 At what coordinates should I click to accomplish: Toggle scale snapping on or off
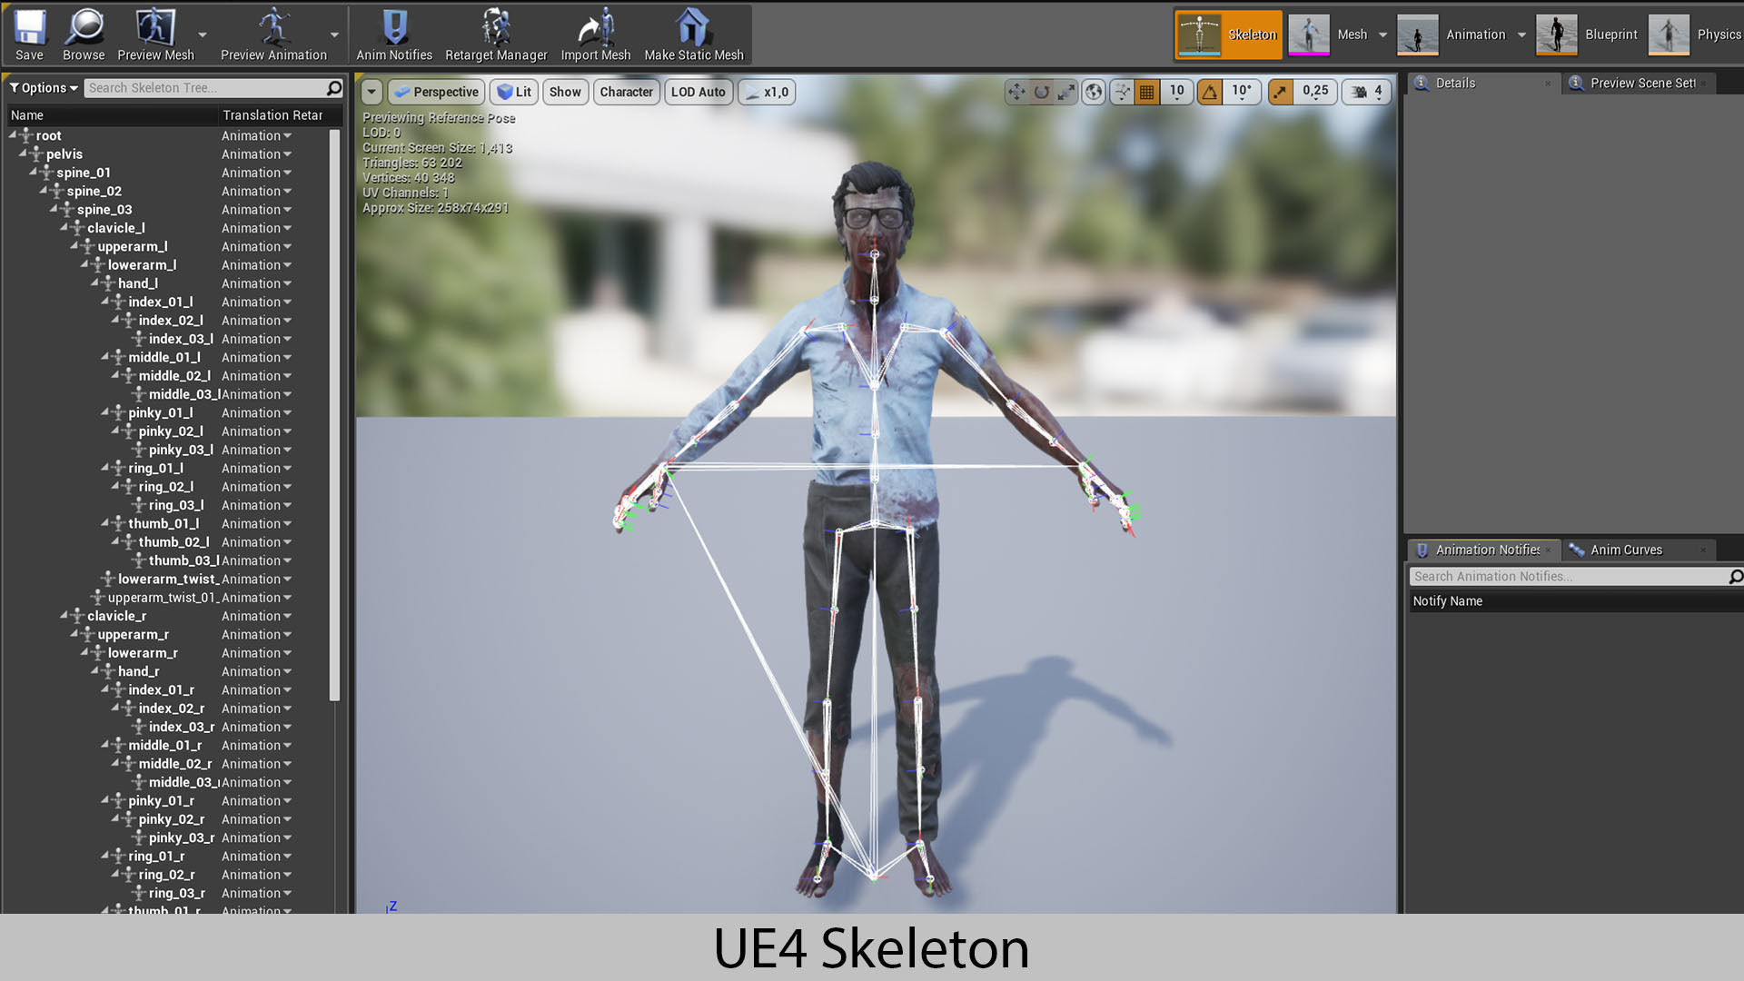pyautogui.click(x=1280, y=92)
